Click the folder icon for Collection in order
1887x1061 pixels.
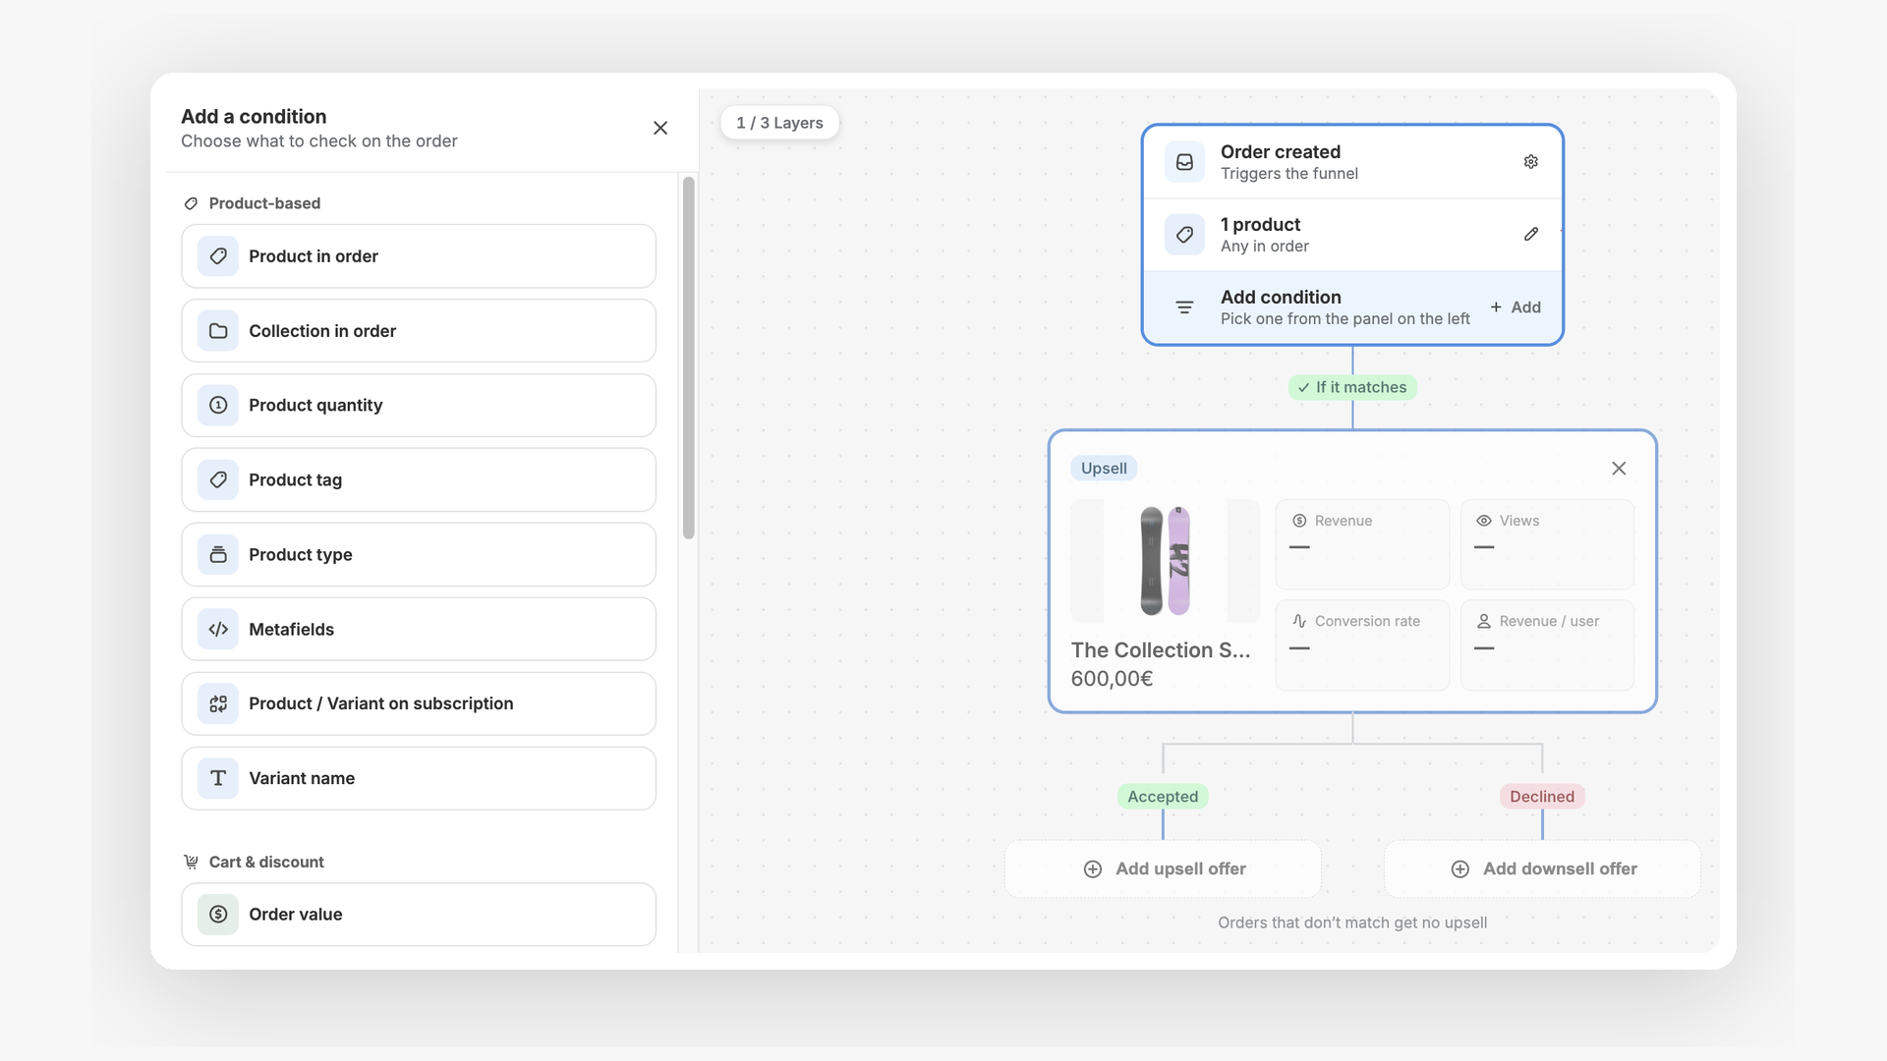click(x=218, y=331)
